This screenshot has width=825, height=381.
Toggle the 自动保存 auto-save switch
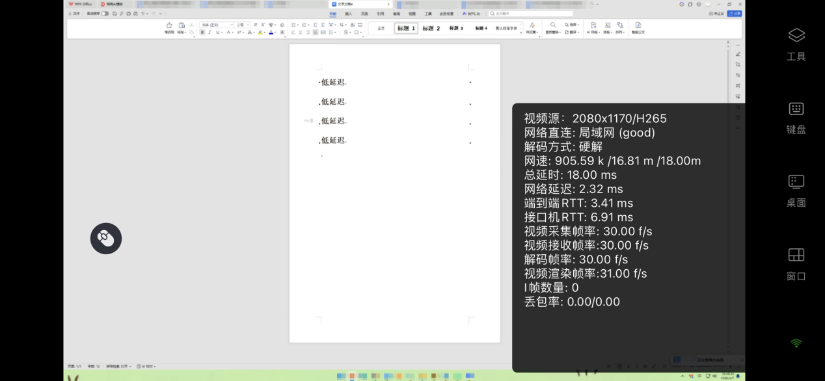(105, 13)
